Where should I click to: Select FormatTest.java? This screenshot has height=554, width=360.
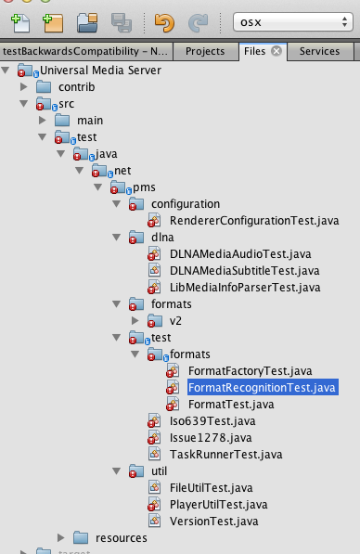[231, 404]
